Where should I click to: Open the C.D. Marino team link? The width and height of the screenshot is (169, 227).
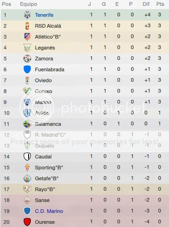click(49, 211)
